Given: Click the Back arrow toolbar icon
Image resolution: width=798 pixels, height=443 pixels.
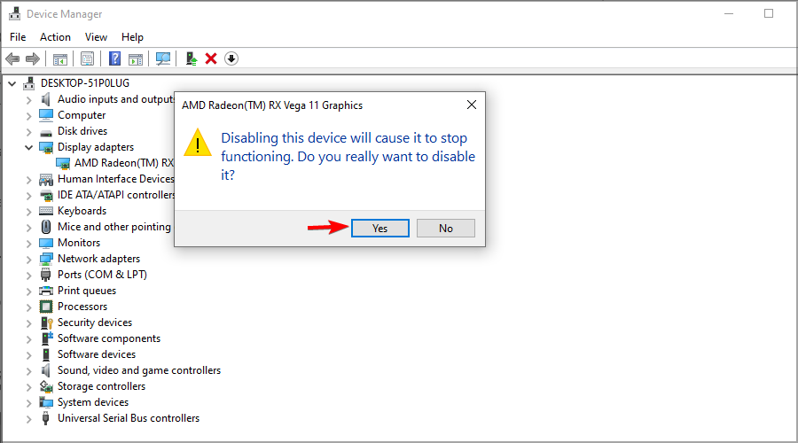Looking at the screenshot, I should (x=12, y=59).
